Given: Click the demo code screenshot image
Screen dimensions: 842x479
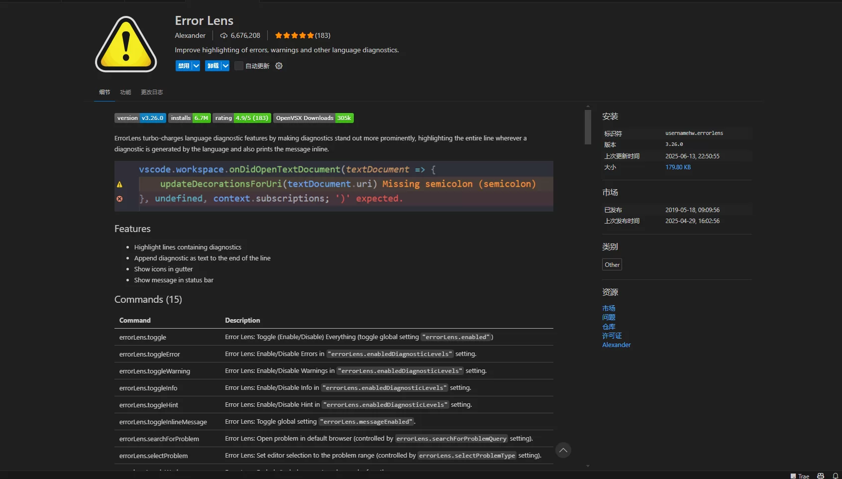Looking at the screenshot, I should pos(334,186).
